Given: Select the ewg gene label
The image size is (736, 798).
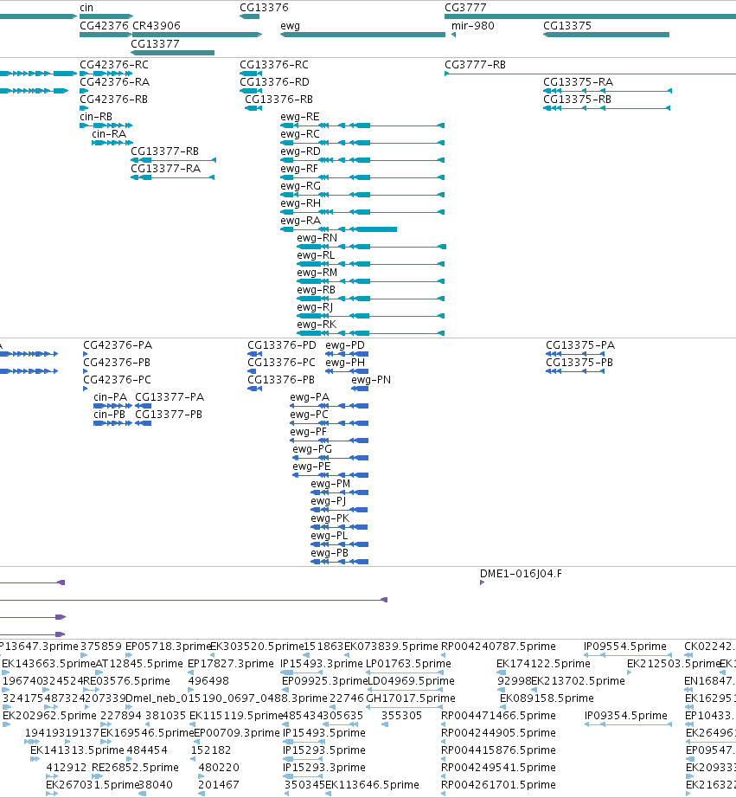Looking at the screenshot, I should click(290, 26).
